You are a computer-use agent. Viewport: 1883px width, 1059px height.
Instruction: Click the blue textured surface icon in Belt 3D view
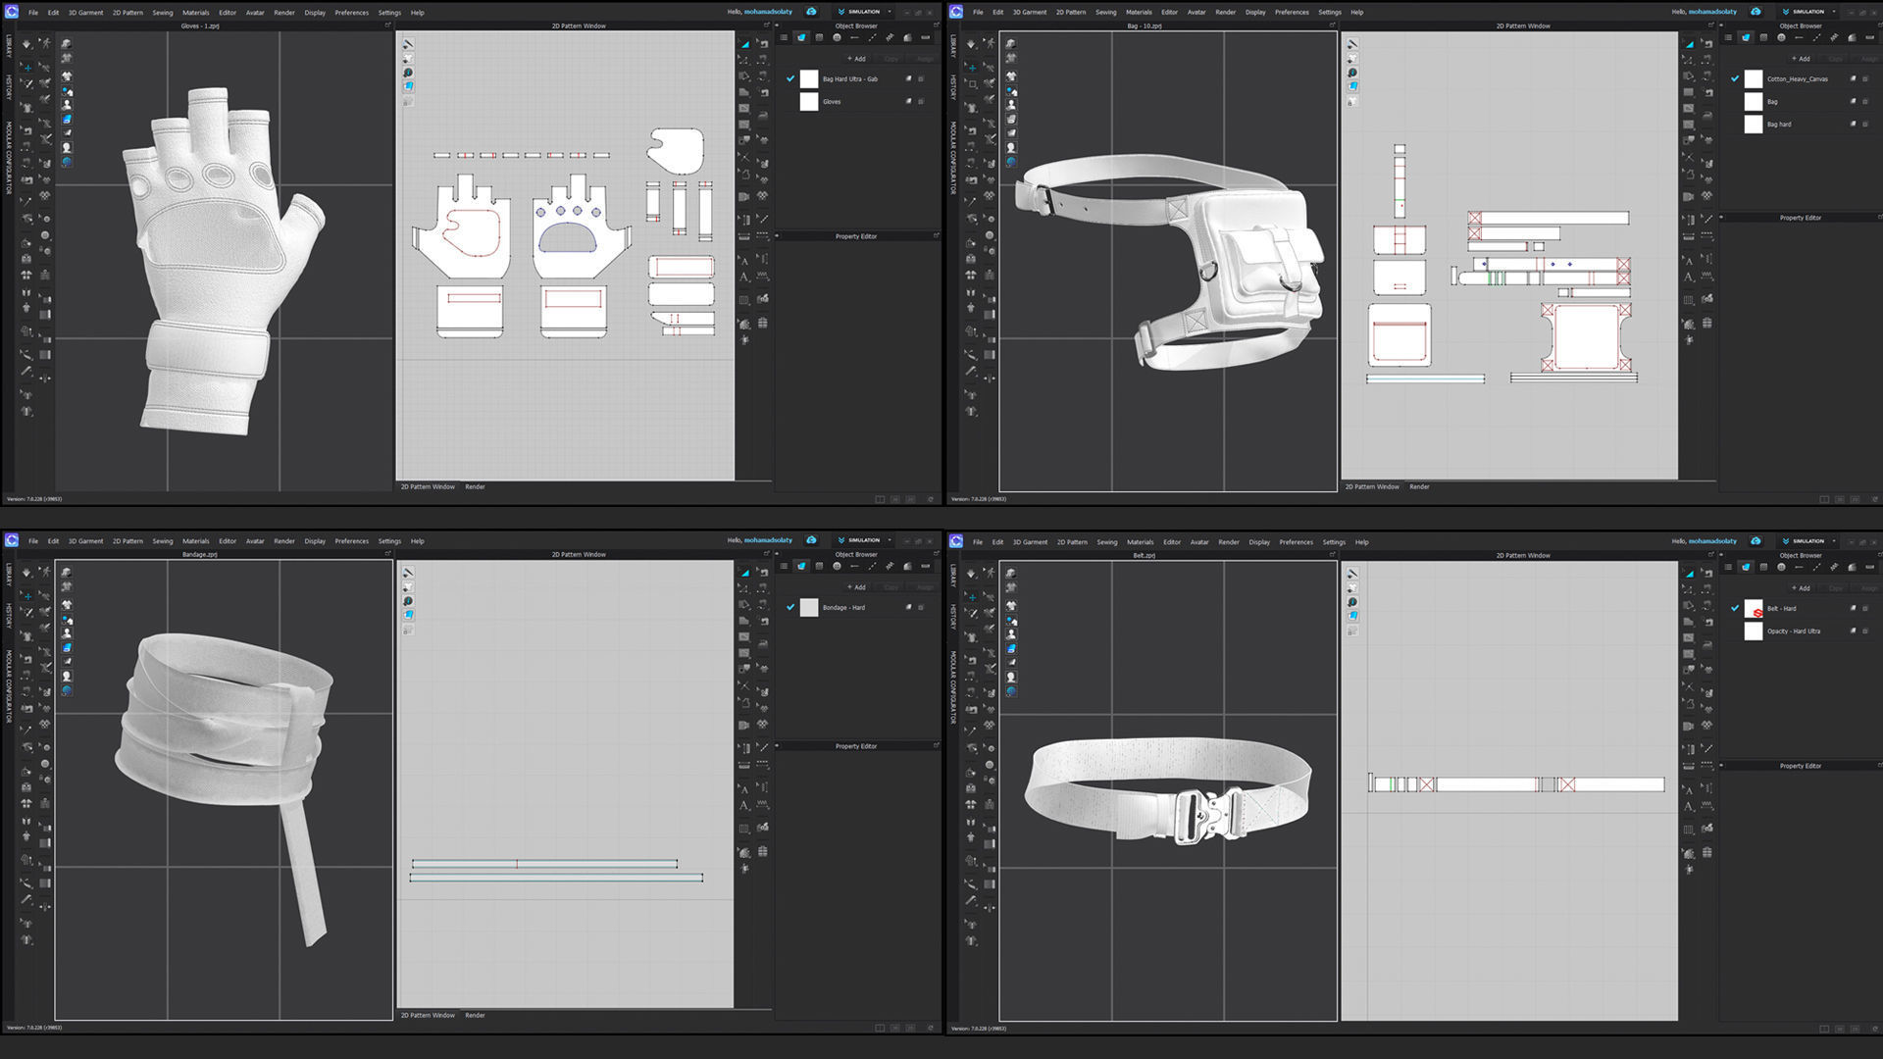click(1011, 649)
